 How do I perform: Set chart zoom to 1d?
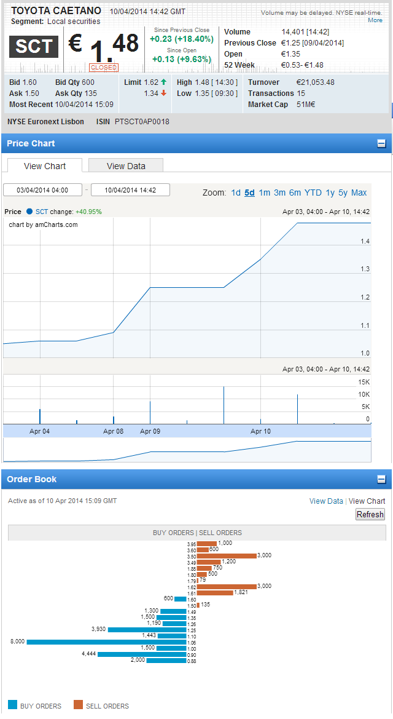(236, 193)
